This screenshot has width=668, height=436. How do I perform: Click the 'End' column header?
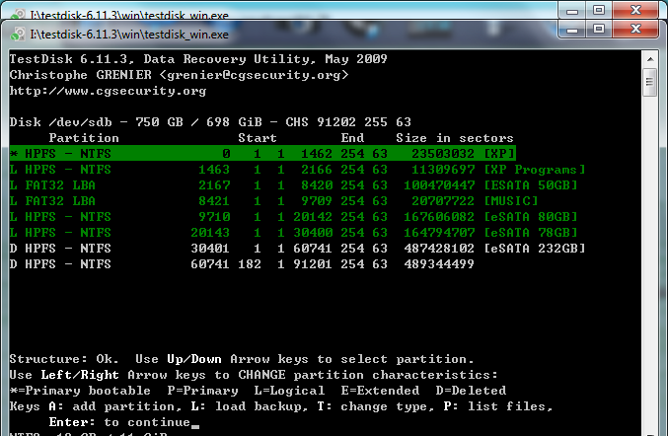coord(352,138)
